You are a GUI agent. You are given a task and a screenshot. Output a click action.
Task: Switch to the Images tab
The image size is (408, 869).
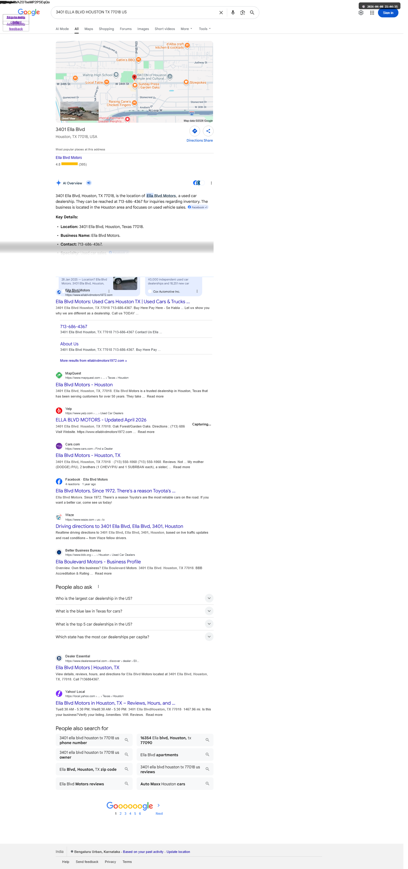tap(143, 29)
